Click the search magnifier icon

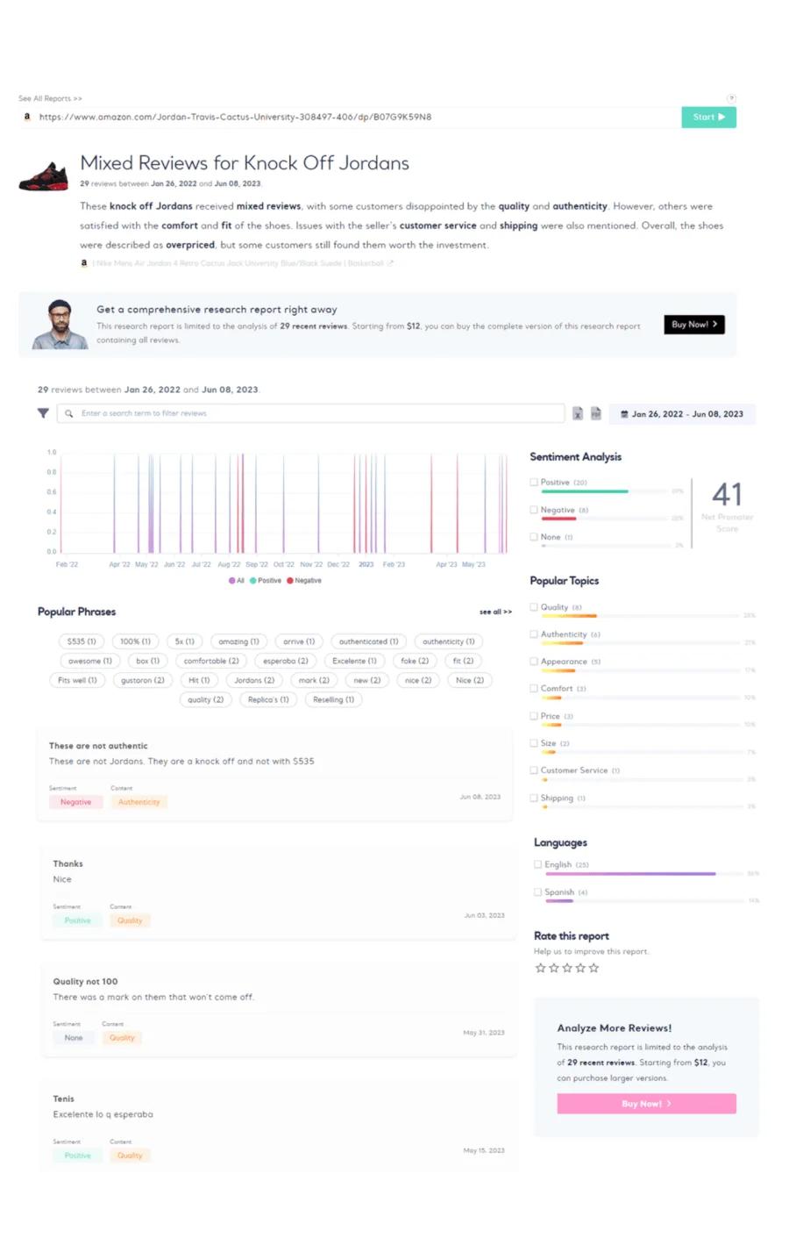68,413
